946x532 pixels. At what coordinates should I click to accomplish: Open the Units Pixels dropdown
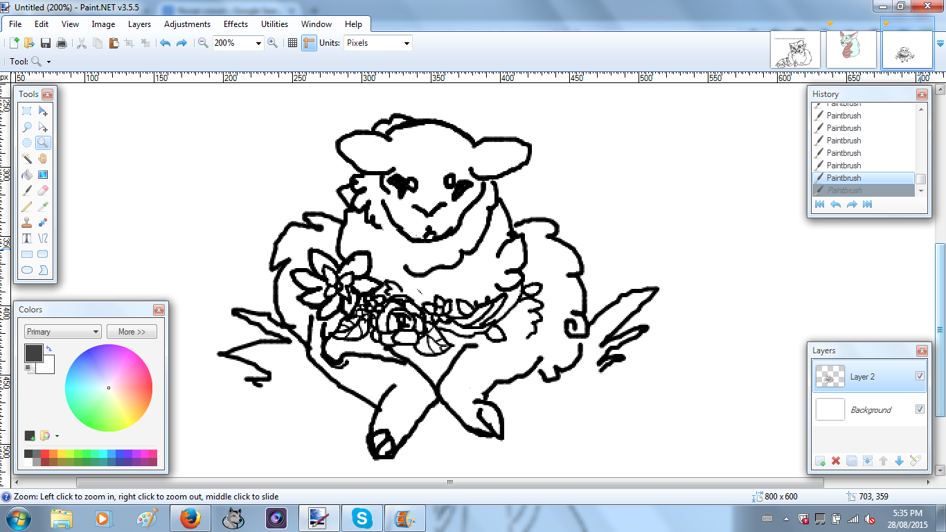point(407,43)
